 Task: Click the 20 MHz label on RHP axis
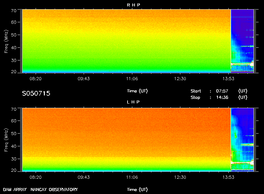pos(14,72)
